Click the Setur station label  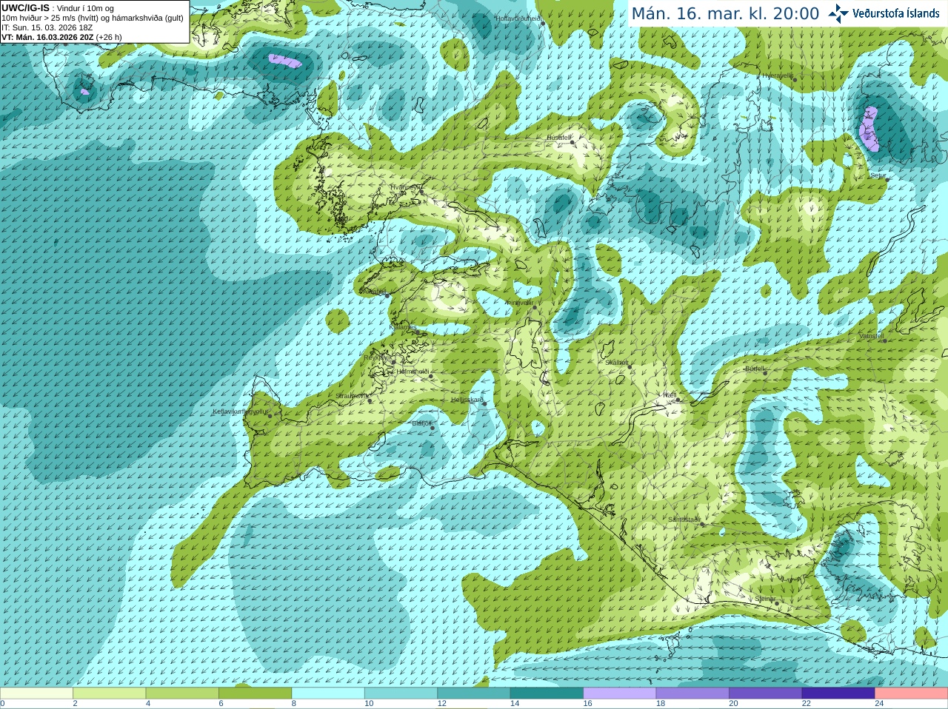(878, 176)
